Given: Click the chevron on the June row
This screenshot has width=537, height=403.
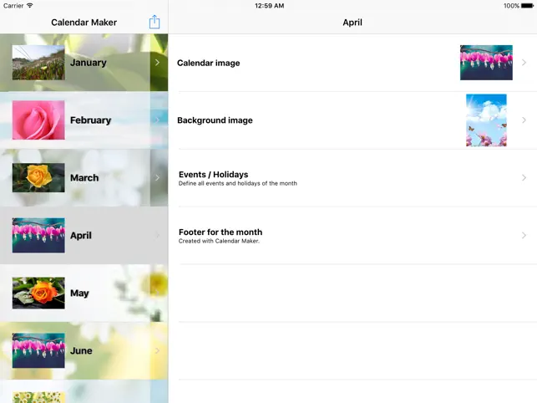Looking at the screenshot, I should [157, 350].
